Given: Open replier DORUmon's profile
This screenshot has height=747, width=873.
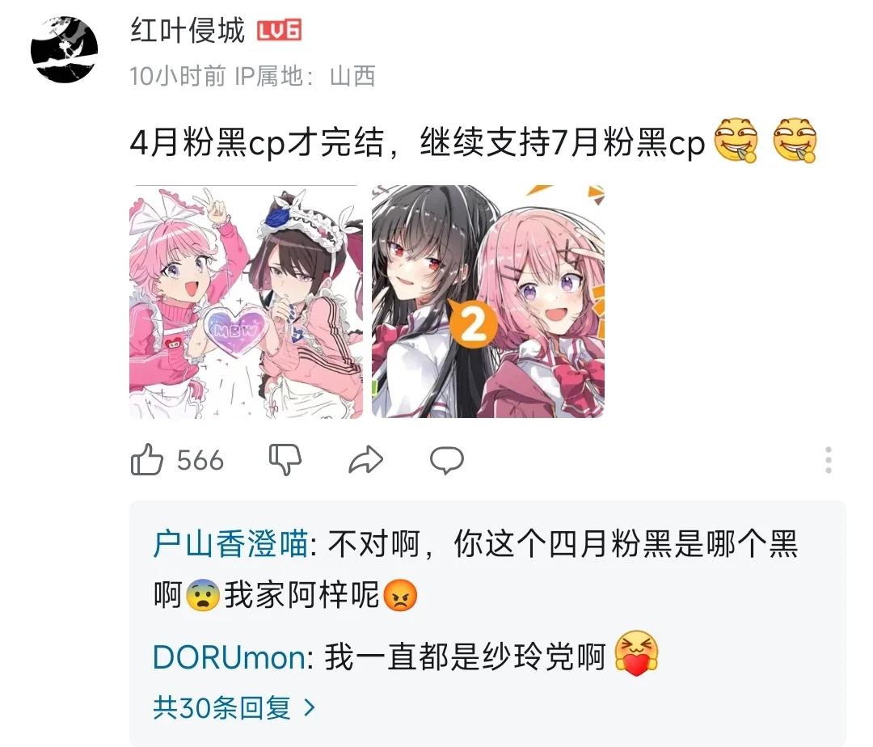Looking at the screenshot, I should [229, 657].
